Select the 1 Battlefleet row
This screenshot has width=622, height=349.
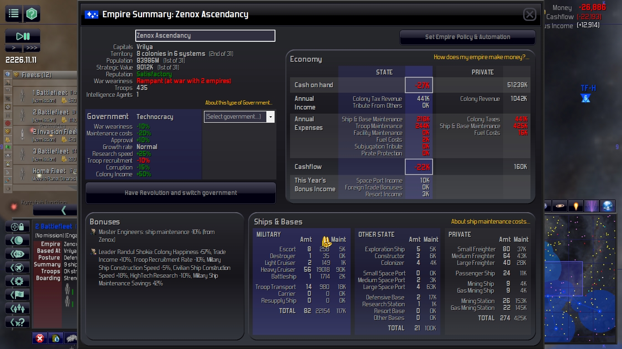(45, 96)
